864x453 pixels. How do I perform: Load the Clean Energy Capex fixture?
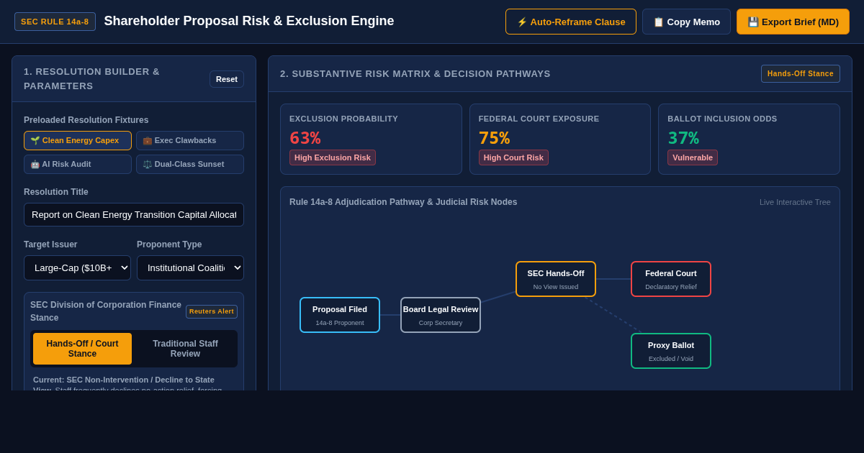tap(78, 141)
